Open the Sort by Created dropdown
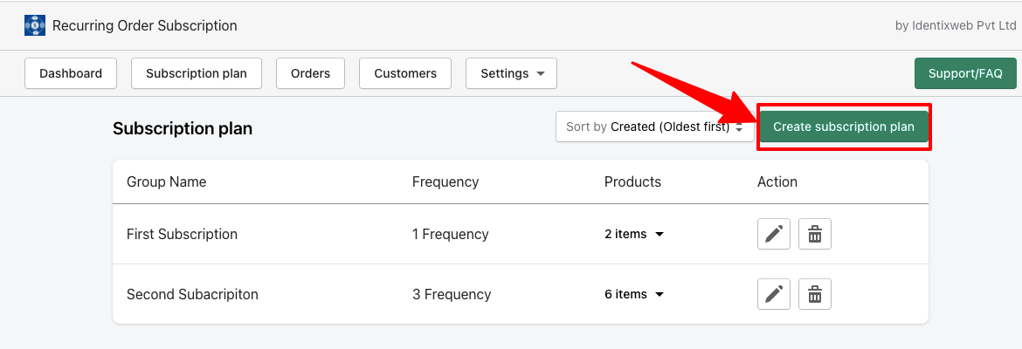1022x349 pixels. click(x=654, y=127)
